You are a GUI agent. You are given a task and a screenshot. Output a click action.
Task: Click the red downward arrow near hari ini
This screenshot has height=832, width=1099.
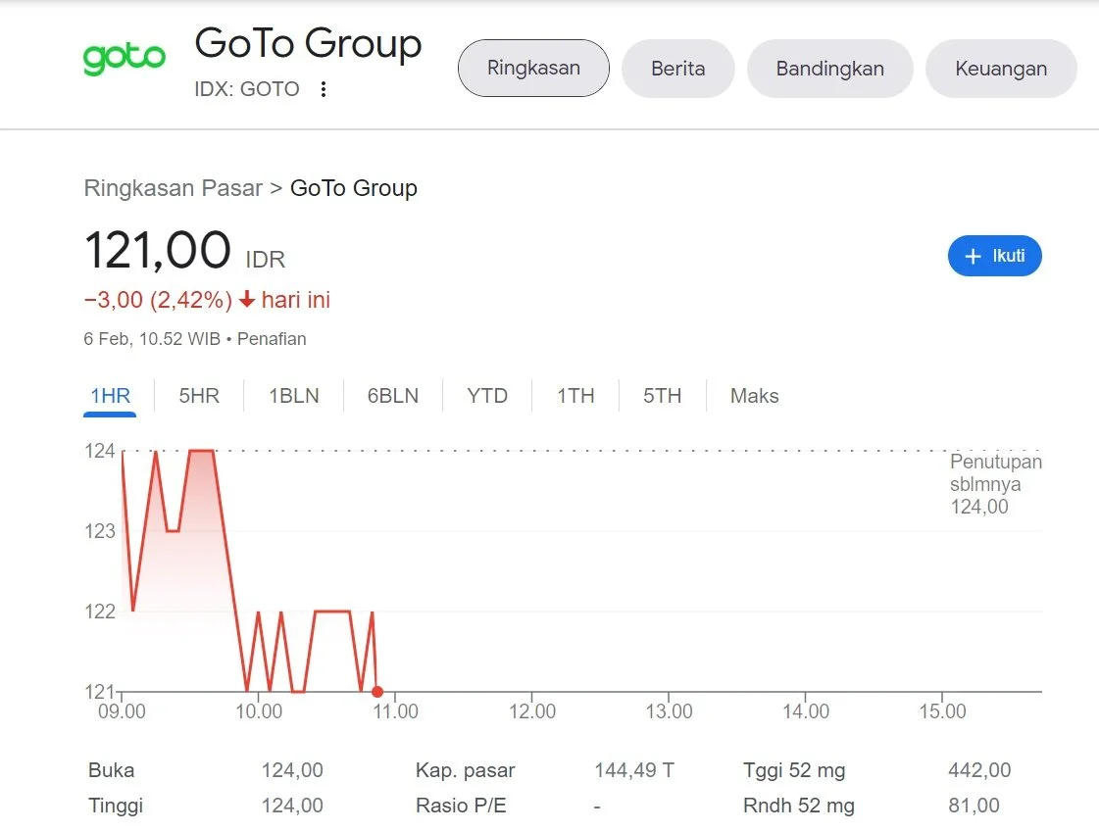coord(245,300)
